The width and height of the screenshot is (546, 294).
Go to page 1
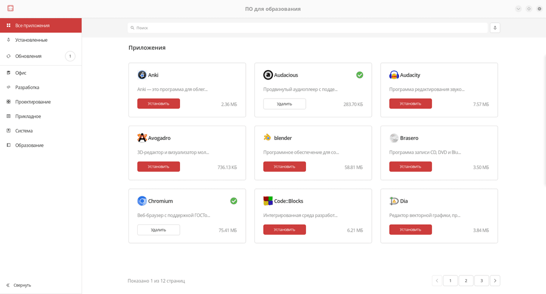click(450, 280)
